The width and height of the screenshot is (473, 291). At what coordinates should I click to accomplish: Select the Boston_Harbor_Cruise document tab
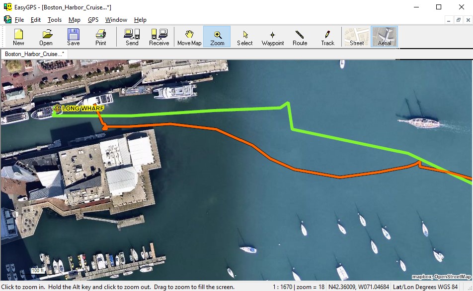pos(34,53)
